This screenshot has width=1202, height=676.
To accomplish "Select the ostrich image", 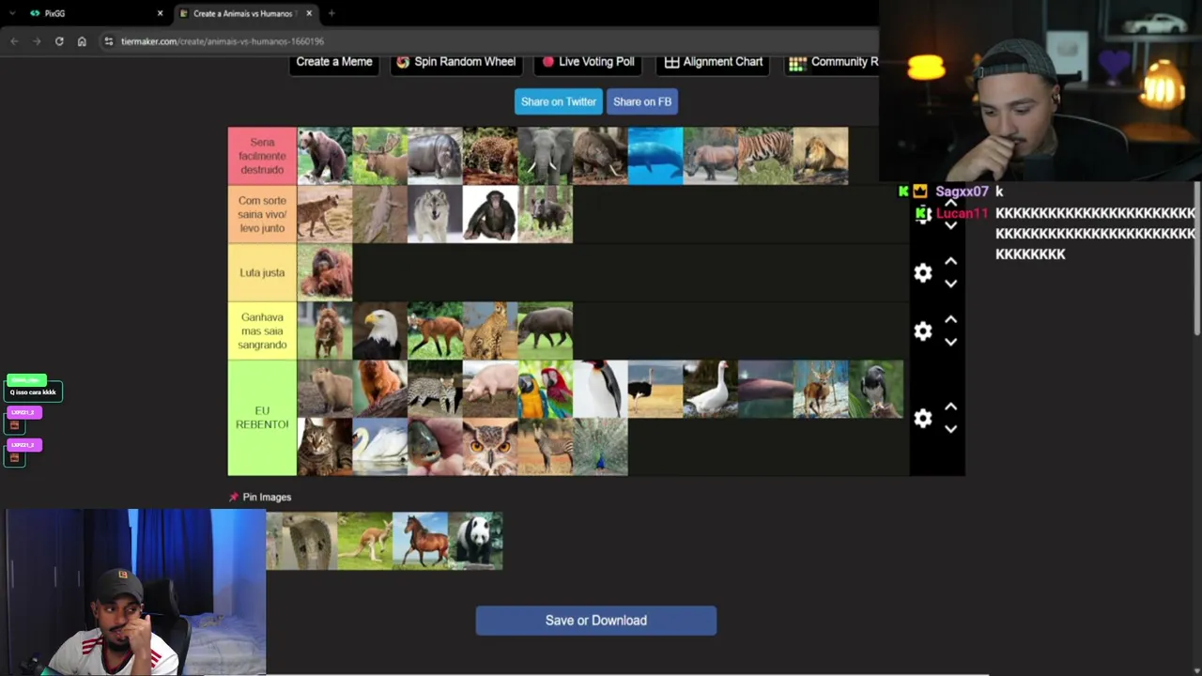I will coord(655,389).
